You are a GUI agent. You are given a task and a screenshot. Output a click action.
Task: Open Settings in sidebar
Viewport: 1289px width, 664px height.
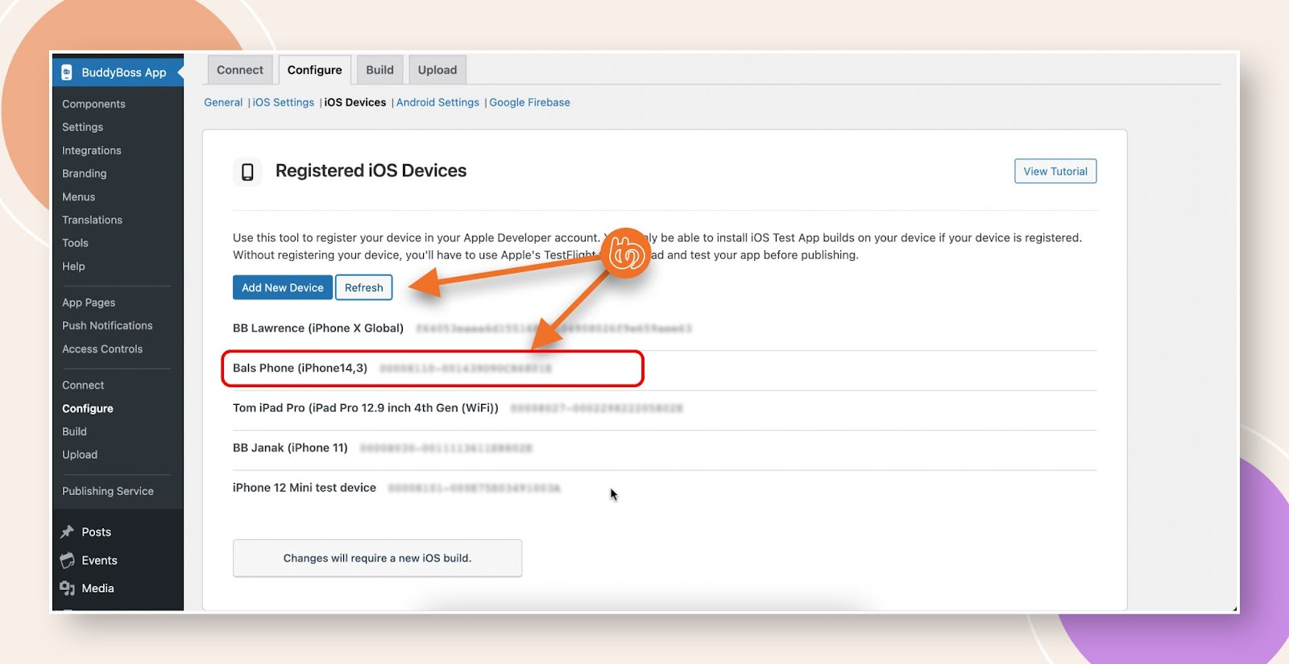pos(83,127)
